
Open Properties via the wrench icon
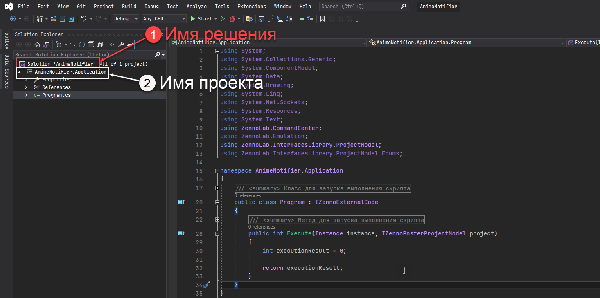tap(121, 45)
